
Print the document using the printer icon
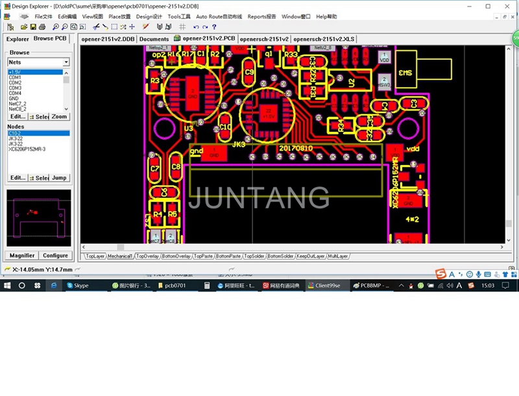42,27
